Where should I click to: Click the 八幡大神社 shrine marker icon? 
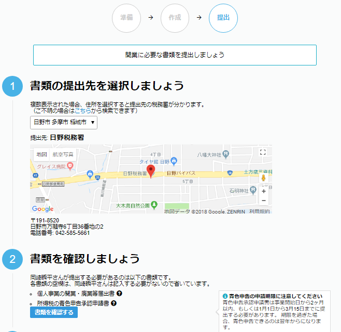click(225, 154)
